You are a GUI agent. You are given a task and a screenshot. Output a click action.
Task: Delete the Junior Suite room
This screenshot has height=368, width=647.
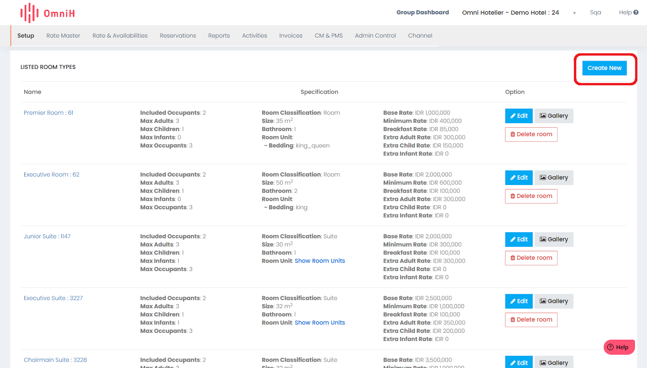[x=531, y=258]
